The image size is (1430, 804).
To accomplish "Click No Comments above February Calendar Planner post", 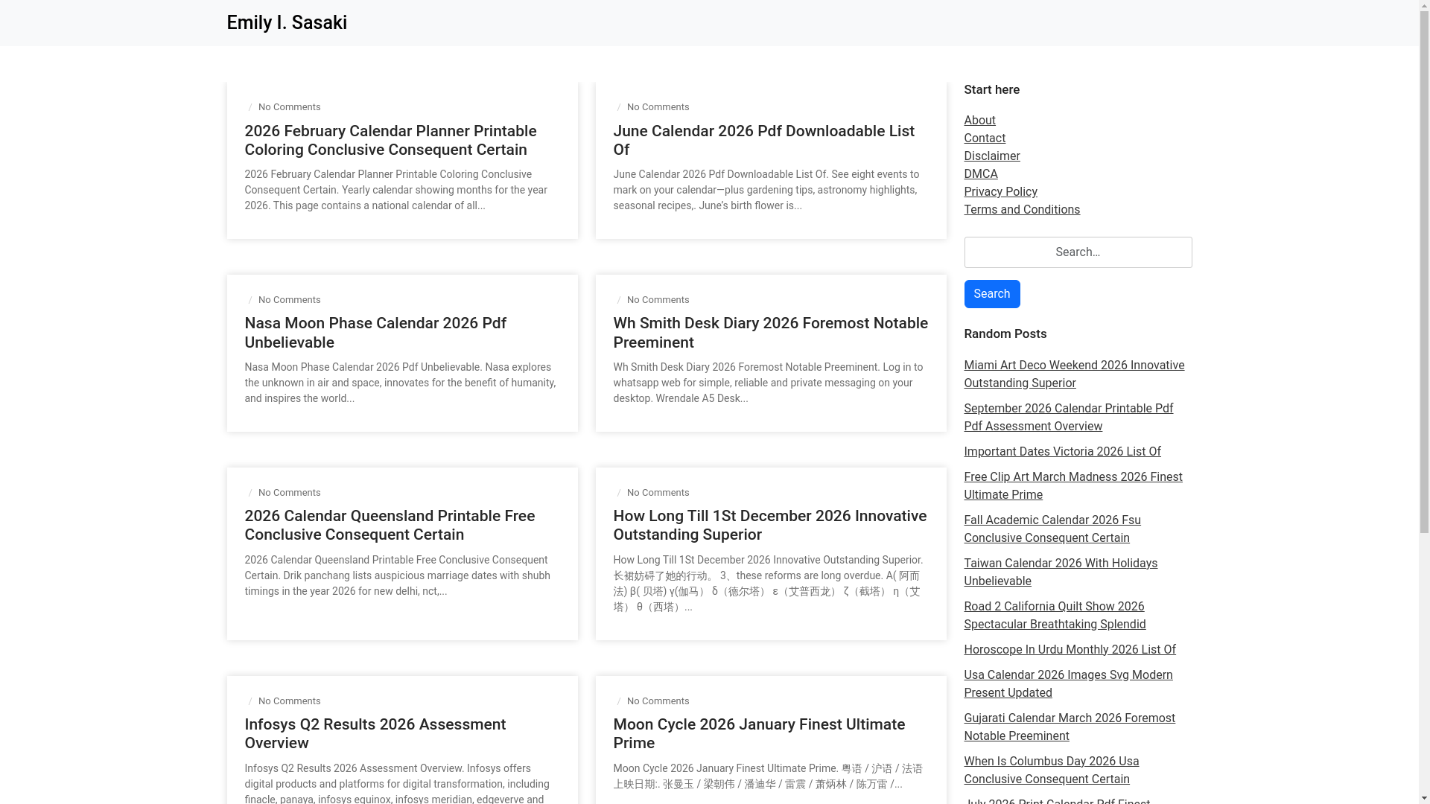I will (x=289, y=106).
